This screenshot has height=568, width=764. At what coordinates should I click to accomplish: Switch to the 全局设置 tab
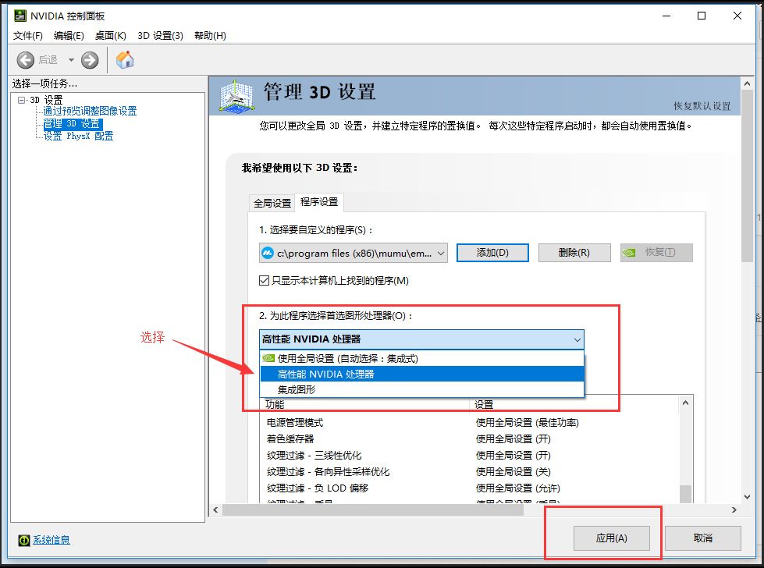(272, 203)
